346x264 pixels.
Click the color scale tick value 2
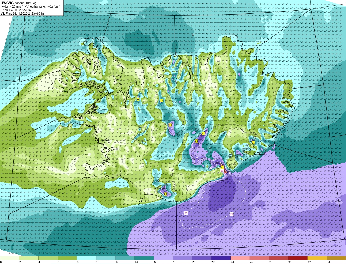click(x=20, y=262)
